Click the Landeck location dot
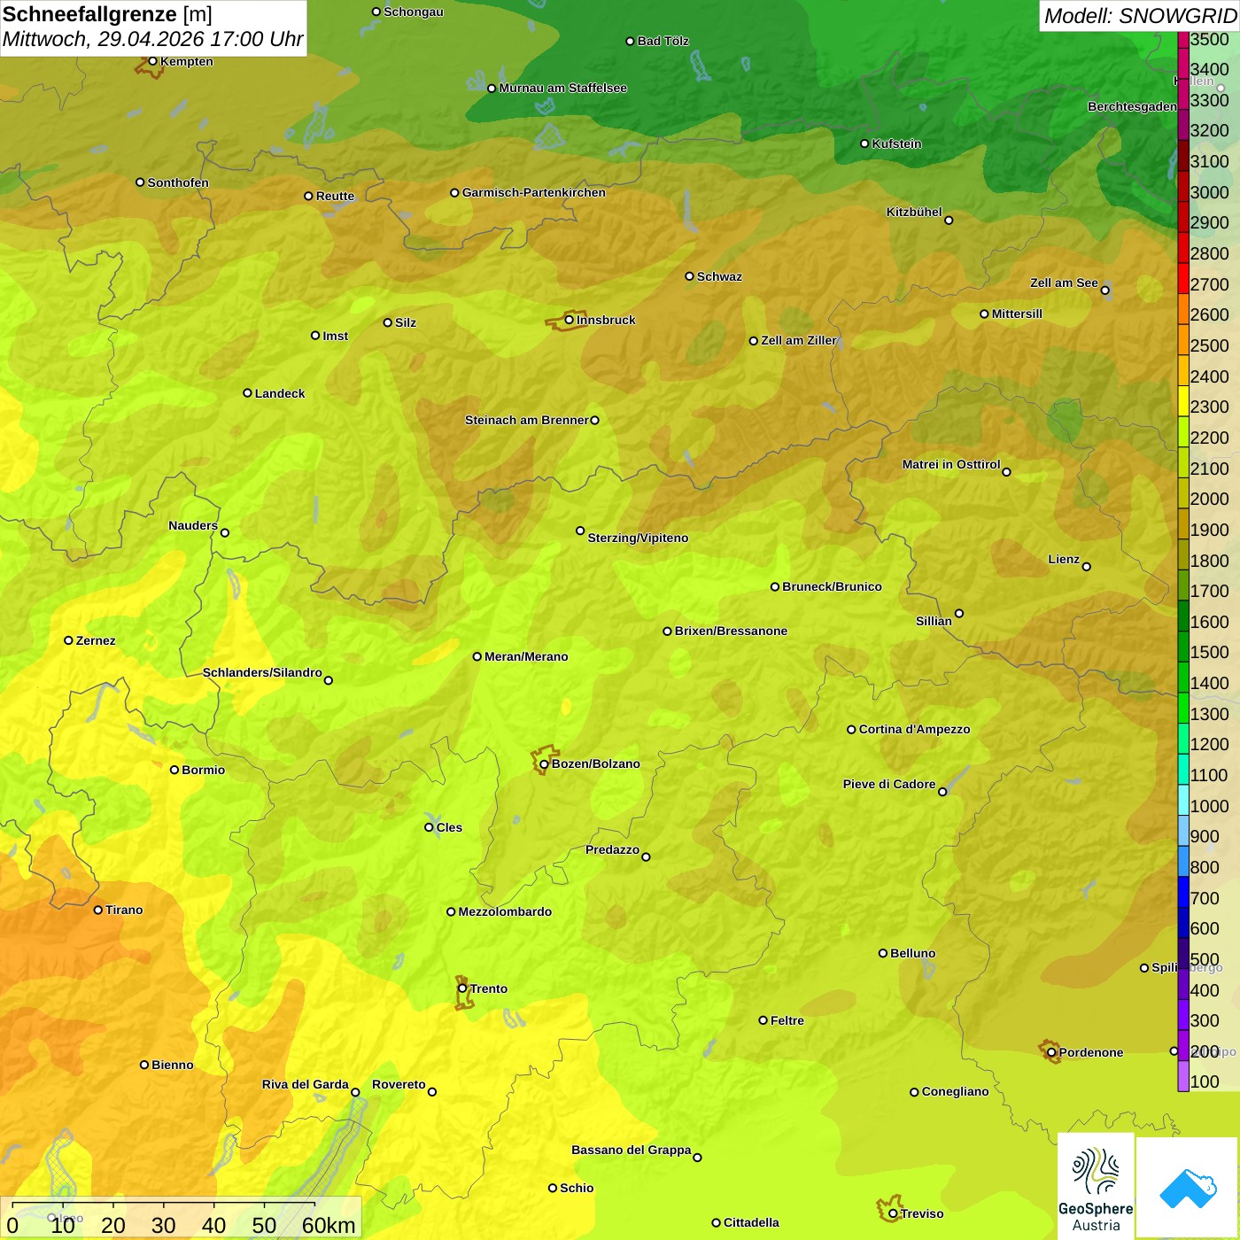Image resolution: width=1240 pixels, height=1240 pixels. pos(247,393)
